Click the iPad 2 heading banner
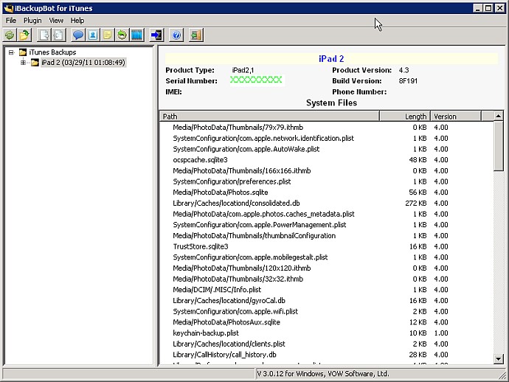 click(331, 59)
